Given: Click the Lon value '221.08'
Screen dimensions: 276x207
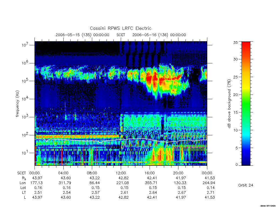Looking at the screenshot, I should [x=122, y=183].
